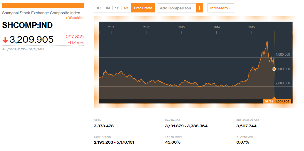
Task: Click the orange data point marker on chart
Action: click(274, 69)
